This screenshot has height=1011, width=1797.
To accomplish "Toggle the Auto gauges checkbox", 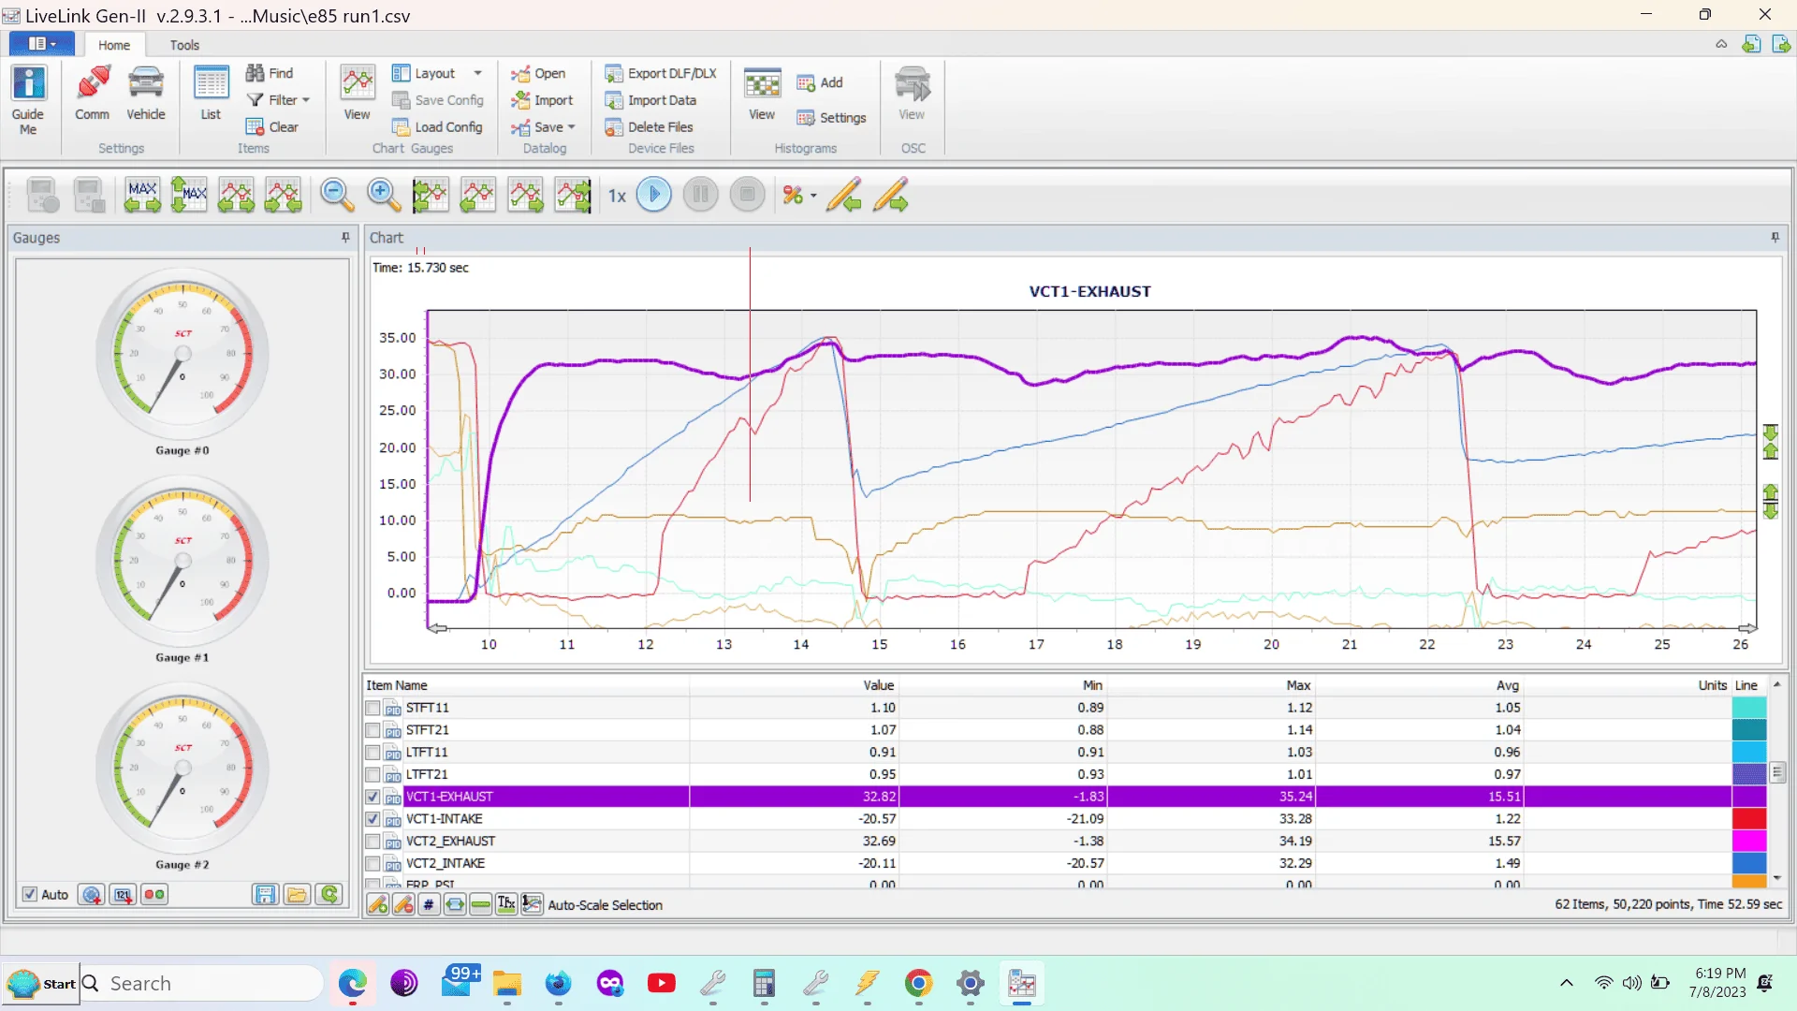I will [x=30, y=895].
